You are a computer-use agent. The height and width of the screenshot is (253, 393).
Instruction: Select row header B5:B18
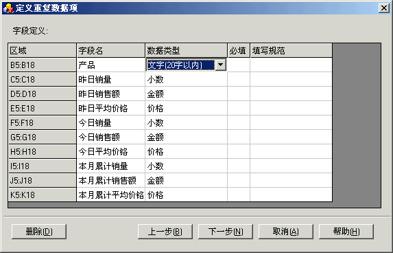coord(43,65)
